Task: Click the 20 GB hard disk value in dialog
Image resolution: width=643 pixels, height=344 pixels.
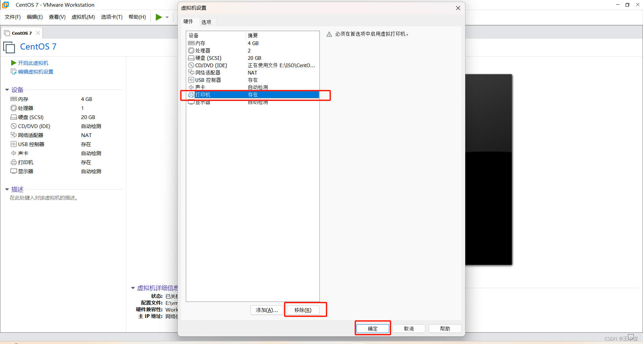Action: click(255, 58)
